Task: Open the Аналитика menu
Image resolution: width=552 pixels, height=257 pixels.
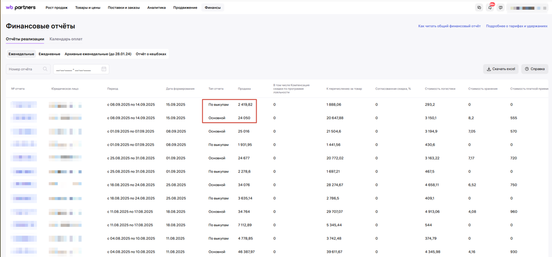Action: point(156,8)
